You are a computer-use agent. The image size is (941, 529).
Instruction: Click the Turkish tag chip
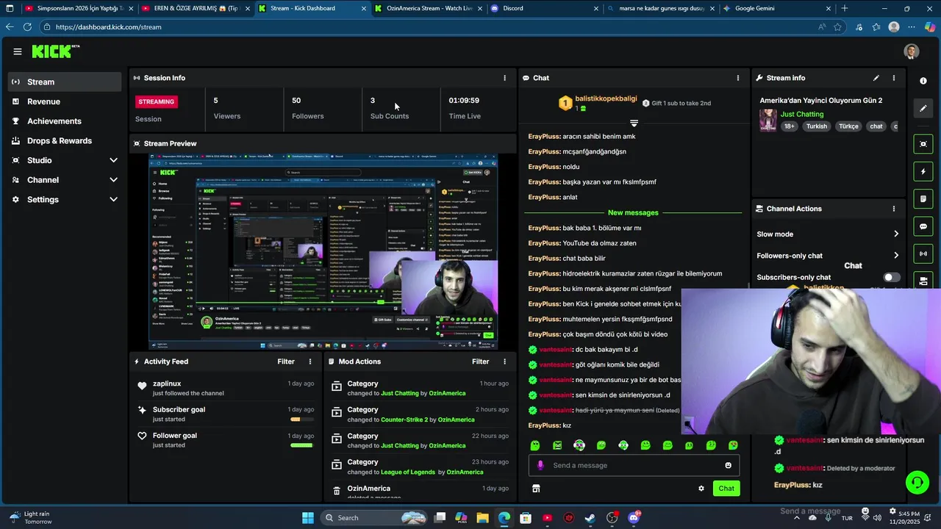[816, 126]
